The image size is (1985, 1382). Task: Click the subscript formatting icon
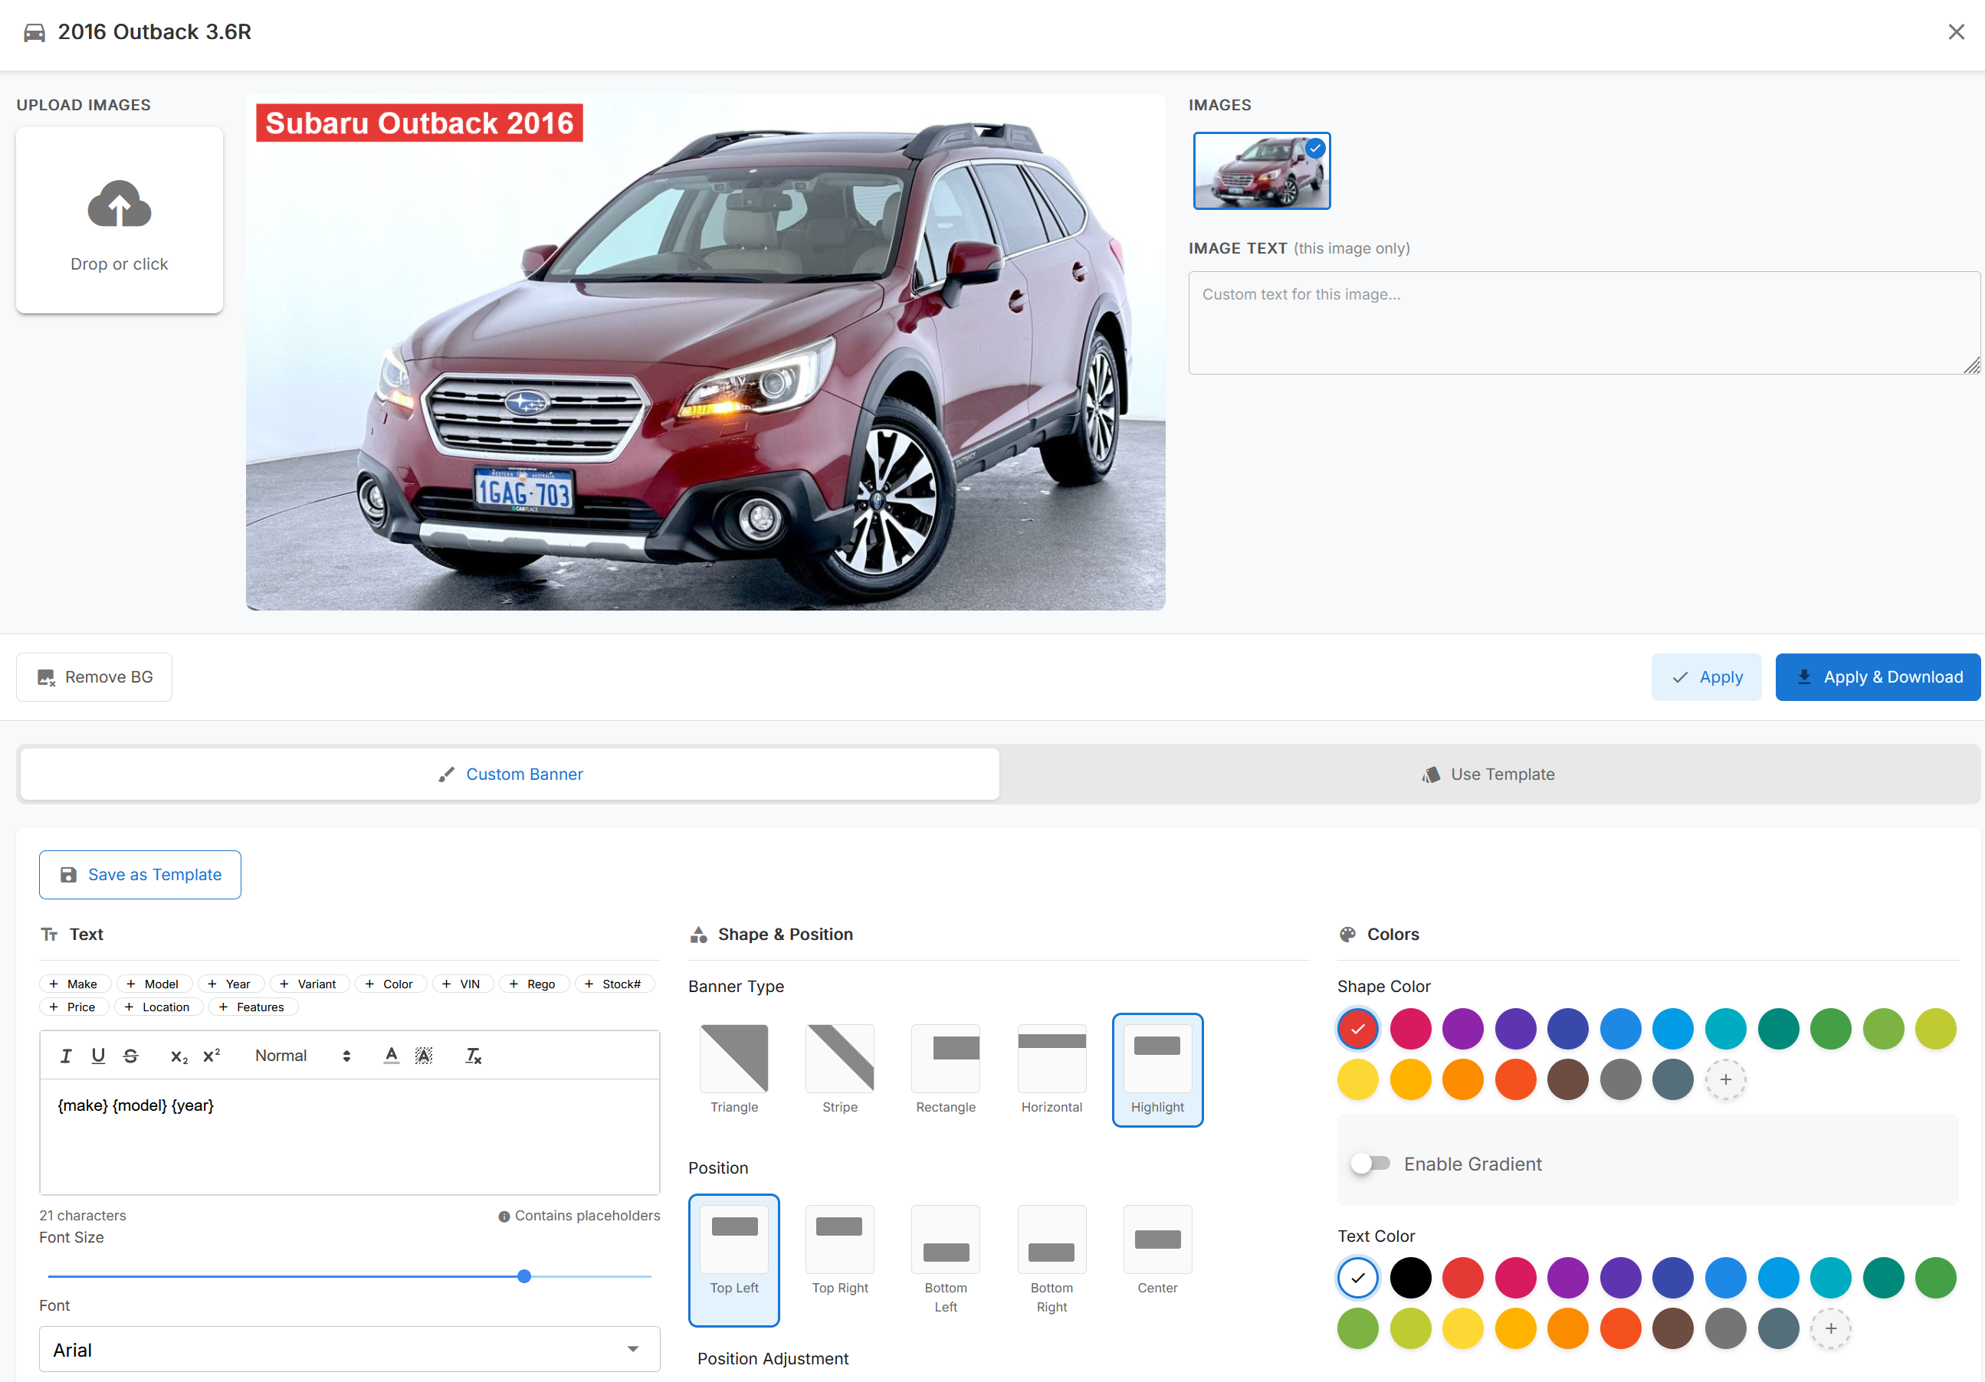179,1056
